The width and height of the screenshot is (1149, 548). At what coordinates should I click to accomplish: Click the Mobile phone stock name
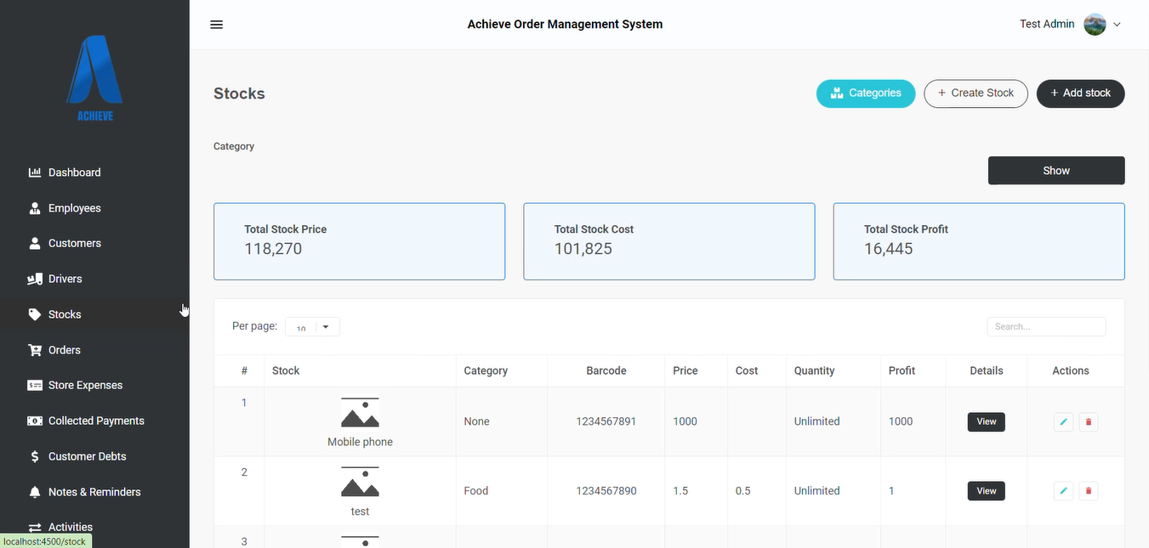click(x=360, y=442)
